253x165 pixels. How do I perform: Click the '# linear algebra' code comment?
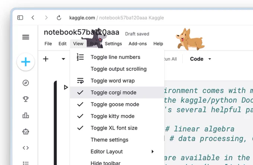[200, 129]
